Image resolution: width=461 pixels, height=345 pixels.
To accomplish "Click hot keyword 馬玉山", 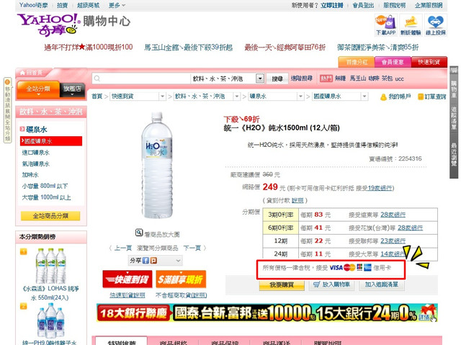I will coord(358,79).
